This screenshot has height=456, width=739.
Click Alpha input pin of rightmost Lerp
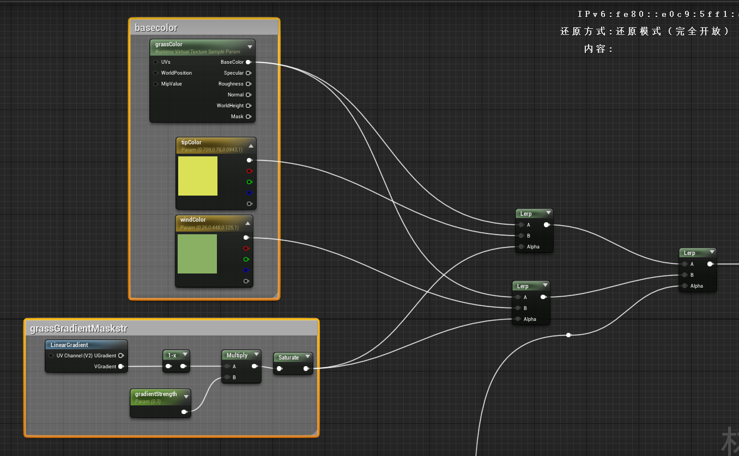point(685,286)
